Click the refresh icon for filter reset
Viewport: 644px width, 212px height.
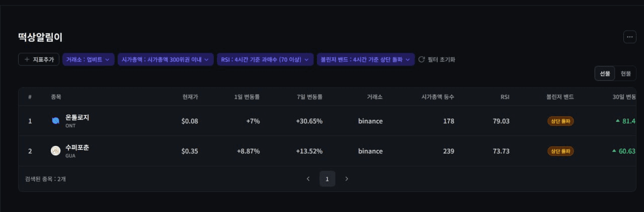[x=422, y=60]
